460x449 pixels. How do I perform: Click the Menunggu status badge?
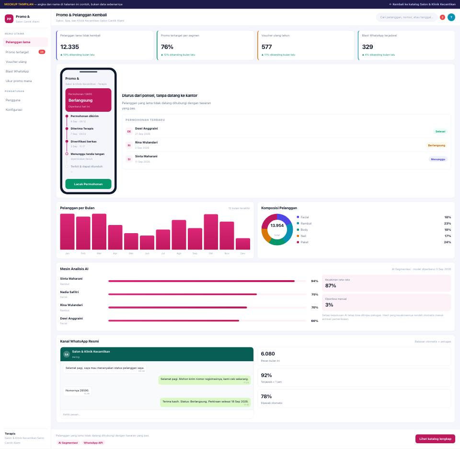click(437, 159)
